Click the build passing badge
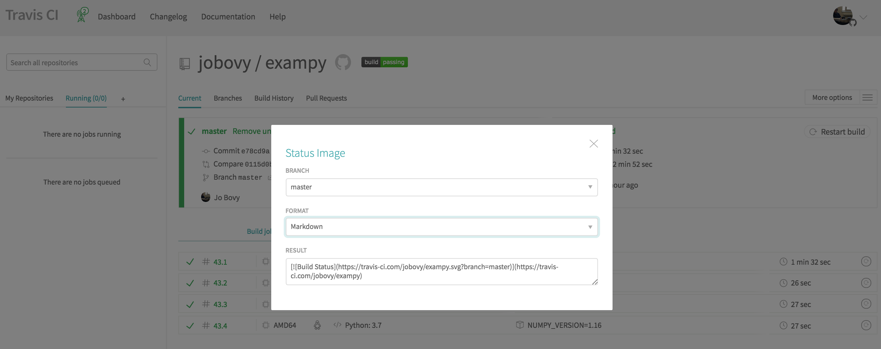Screen dimensions: 881x349 pyautogui.click(x=384, y=62)
